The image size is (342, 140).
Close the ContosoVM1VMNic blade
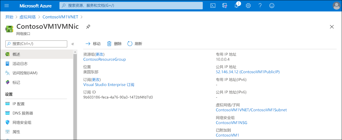pyautogui.click(x=332, y=27)
